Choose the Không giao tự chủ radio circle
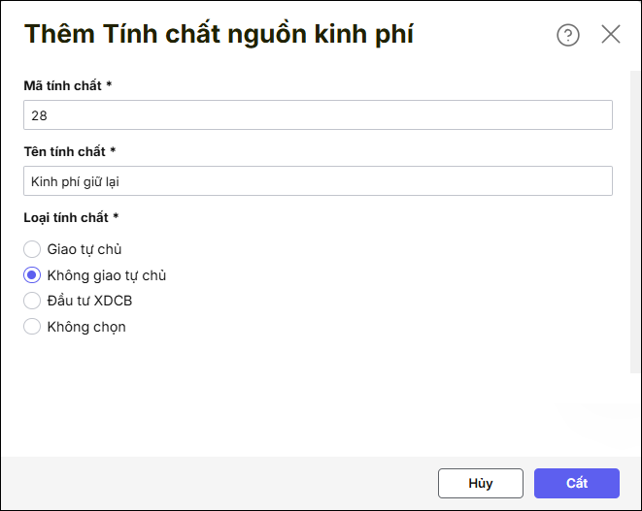642x511 pixels. point(32,275)
